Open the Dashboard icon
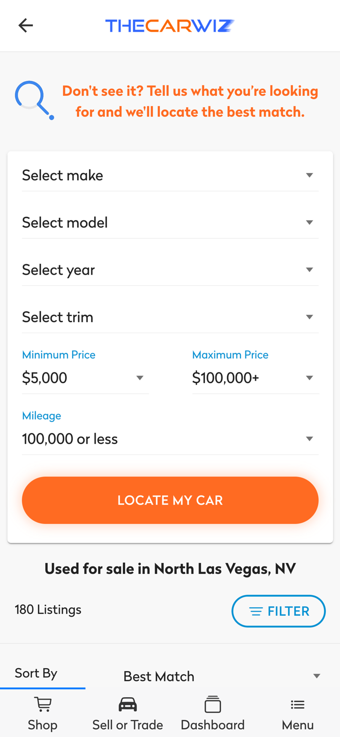This screenshot has width=340, height=737. [x=212, y=704]
